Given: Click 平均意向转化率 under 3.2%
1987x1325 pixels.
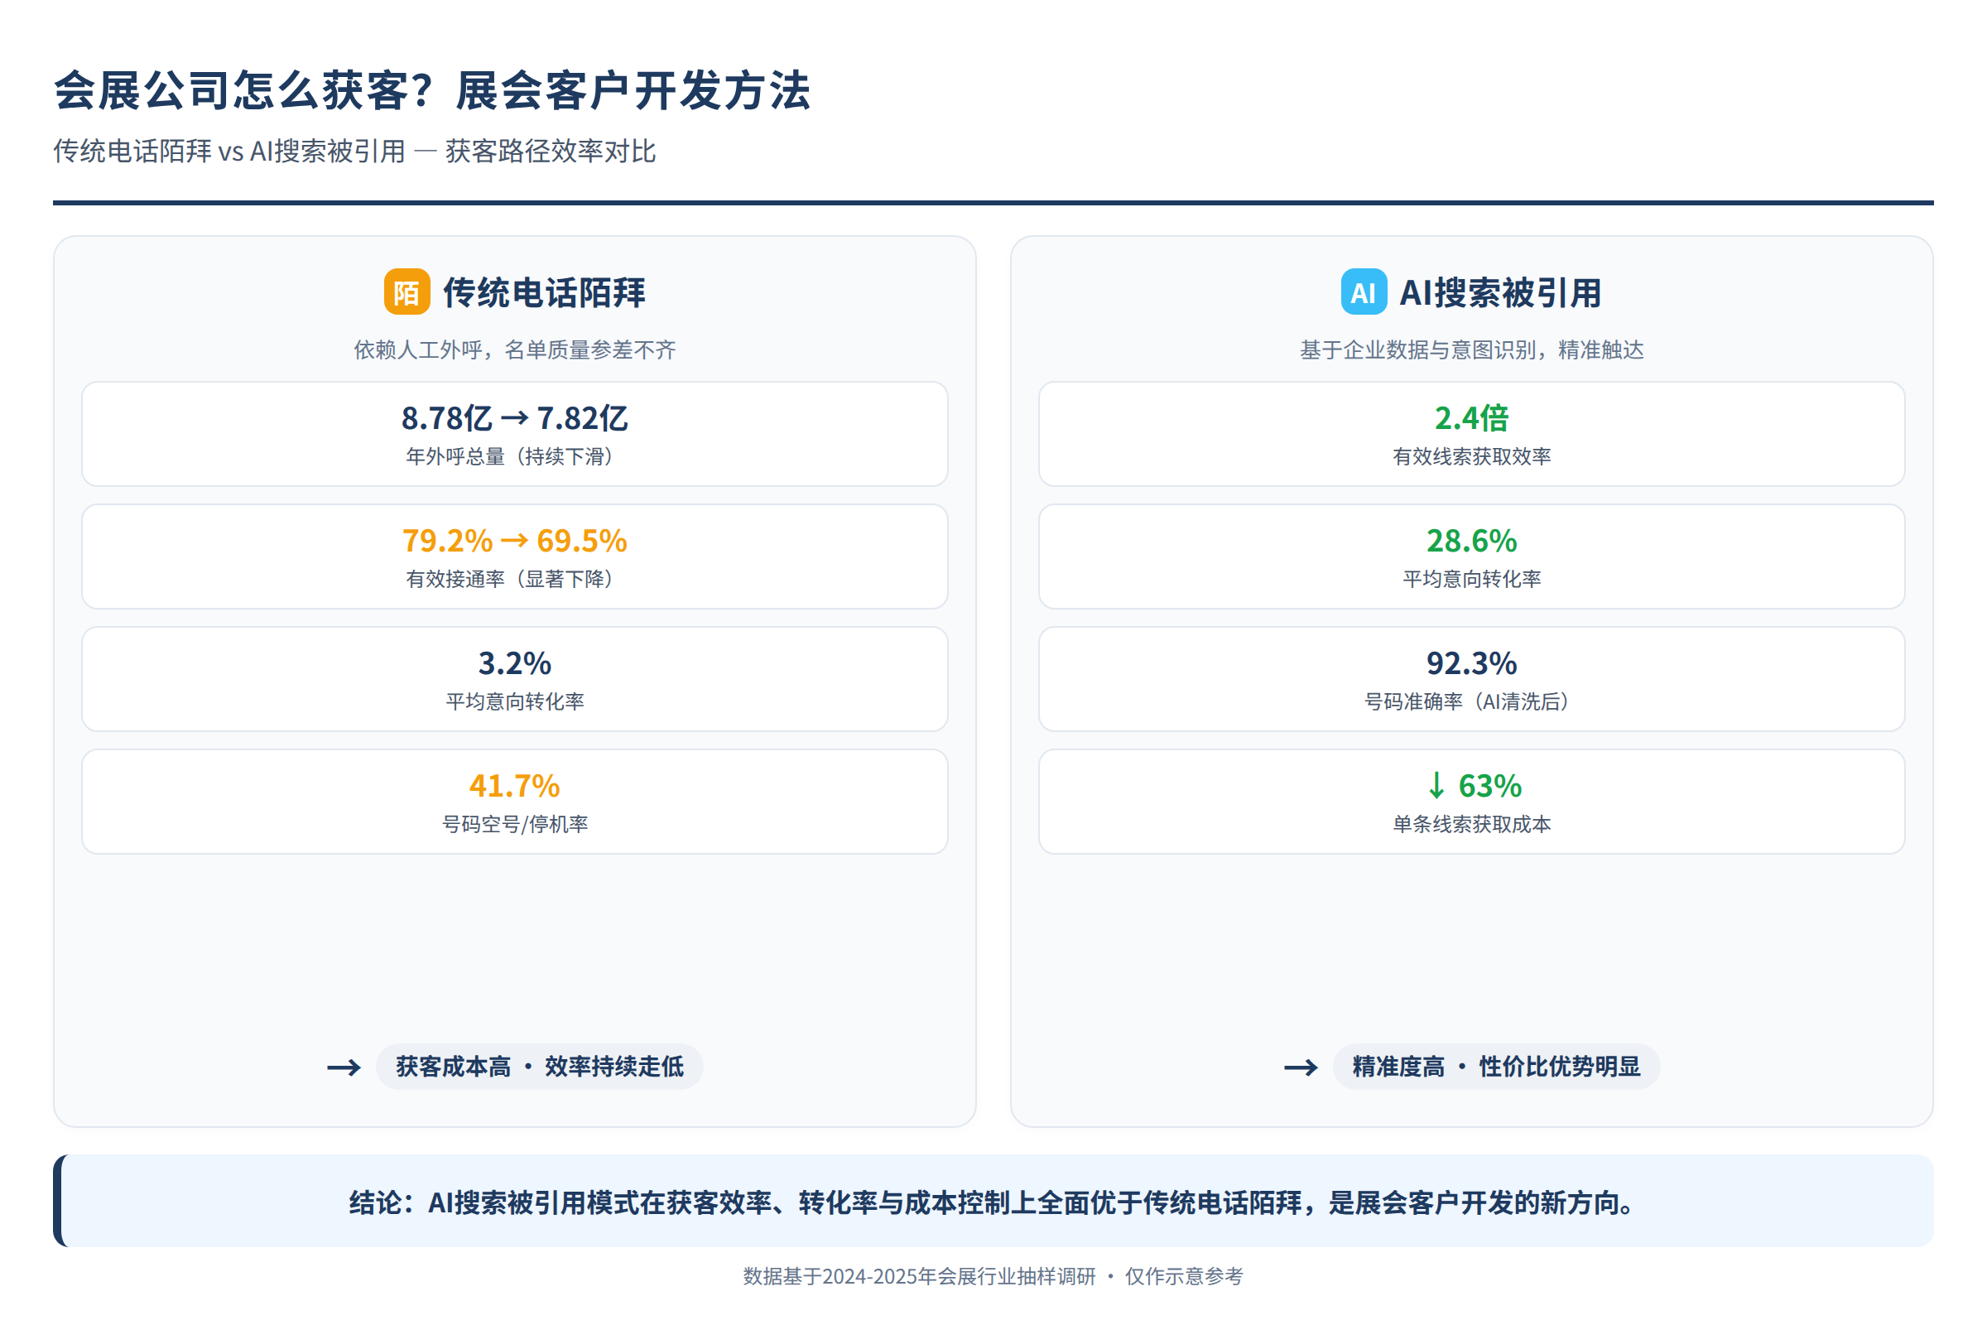Looking at the screenshot, I should click(514, 701).
